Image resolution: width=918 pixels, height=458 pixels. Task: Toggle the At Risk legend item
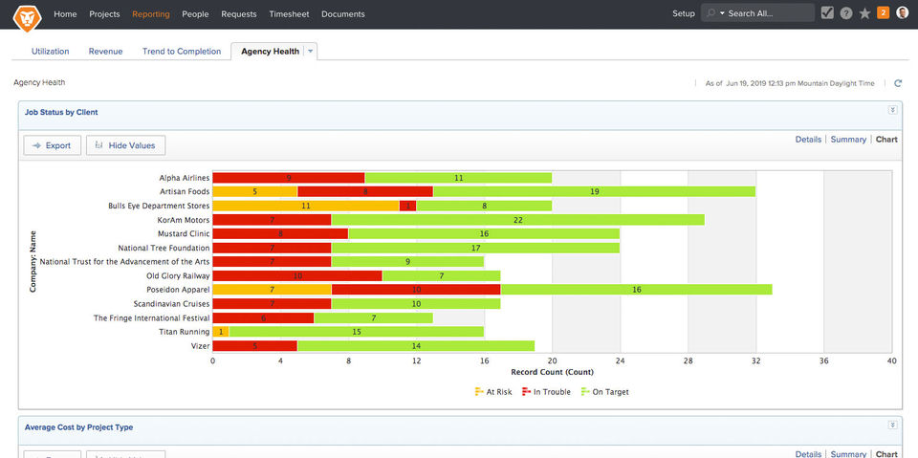(x=493, y=392)
